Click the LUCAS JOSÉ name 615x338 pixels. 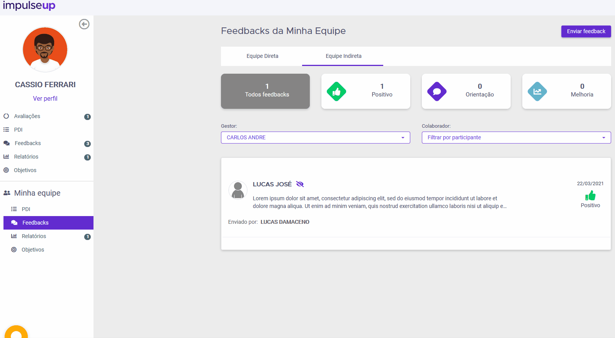[272, 184]
